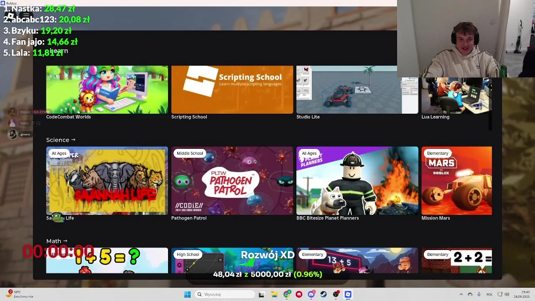
Task: Open the Math category arrow link
Action: coord(56,241)
